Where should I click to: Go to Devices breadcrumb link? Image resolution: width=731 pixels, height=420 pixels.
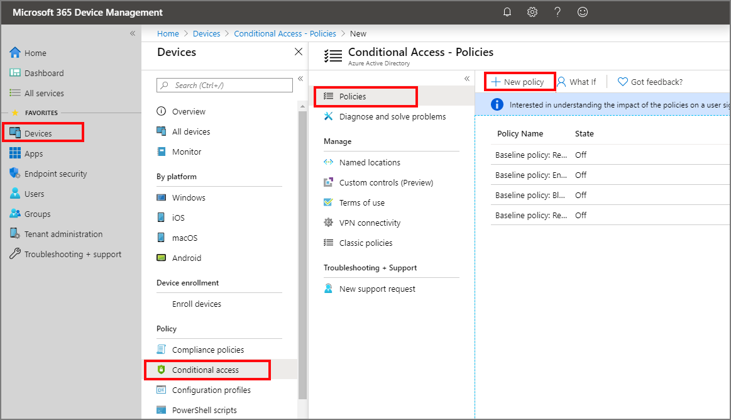[207, 33]
